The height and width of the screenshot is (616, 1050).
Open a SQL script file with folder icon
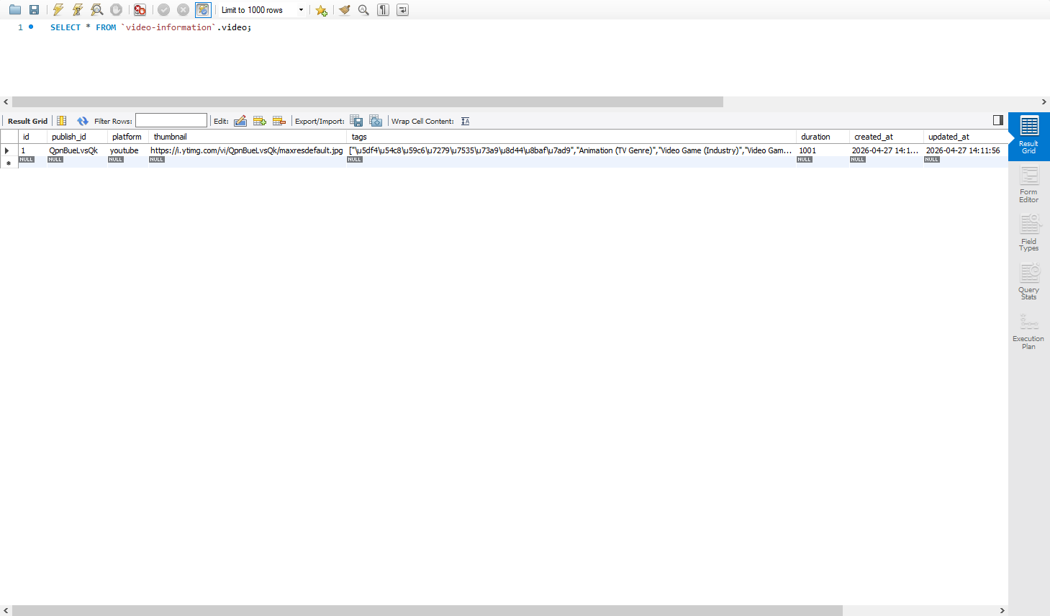pyautogui.click(x=15, y=10)
